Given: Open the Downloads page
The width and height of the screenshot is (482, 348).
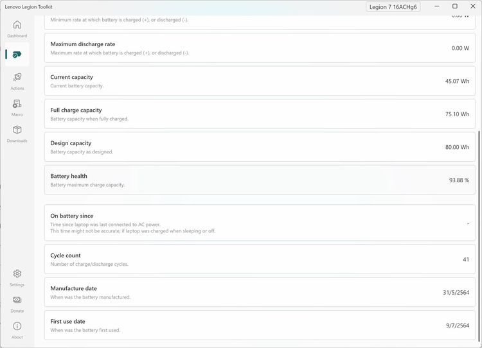Looking at the screenshot, I should click(17, 134).
